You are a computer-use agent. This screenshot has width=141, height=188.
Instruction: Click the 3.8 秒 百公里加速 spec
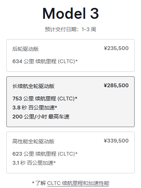pyautogui.click(x=35, y=108)
